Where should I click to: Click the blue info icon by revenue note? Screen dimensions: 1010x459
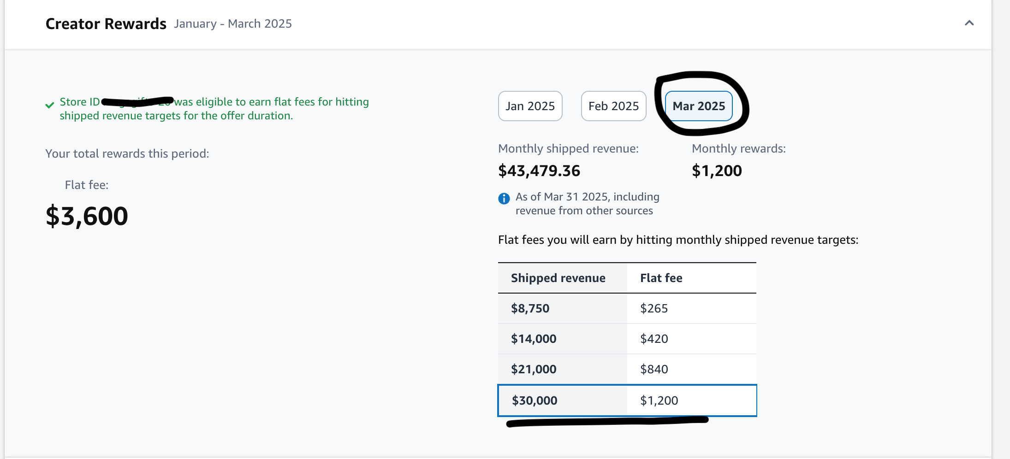coord(504,199)
